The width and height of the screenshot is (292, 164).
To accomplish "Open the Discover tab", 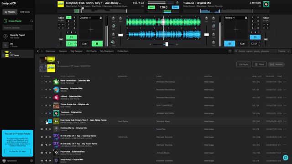I will coord(50,51).
